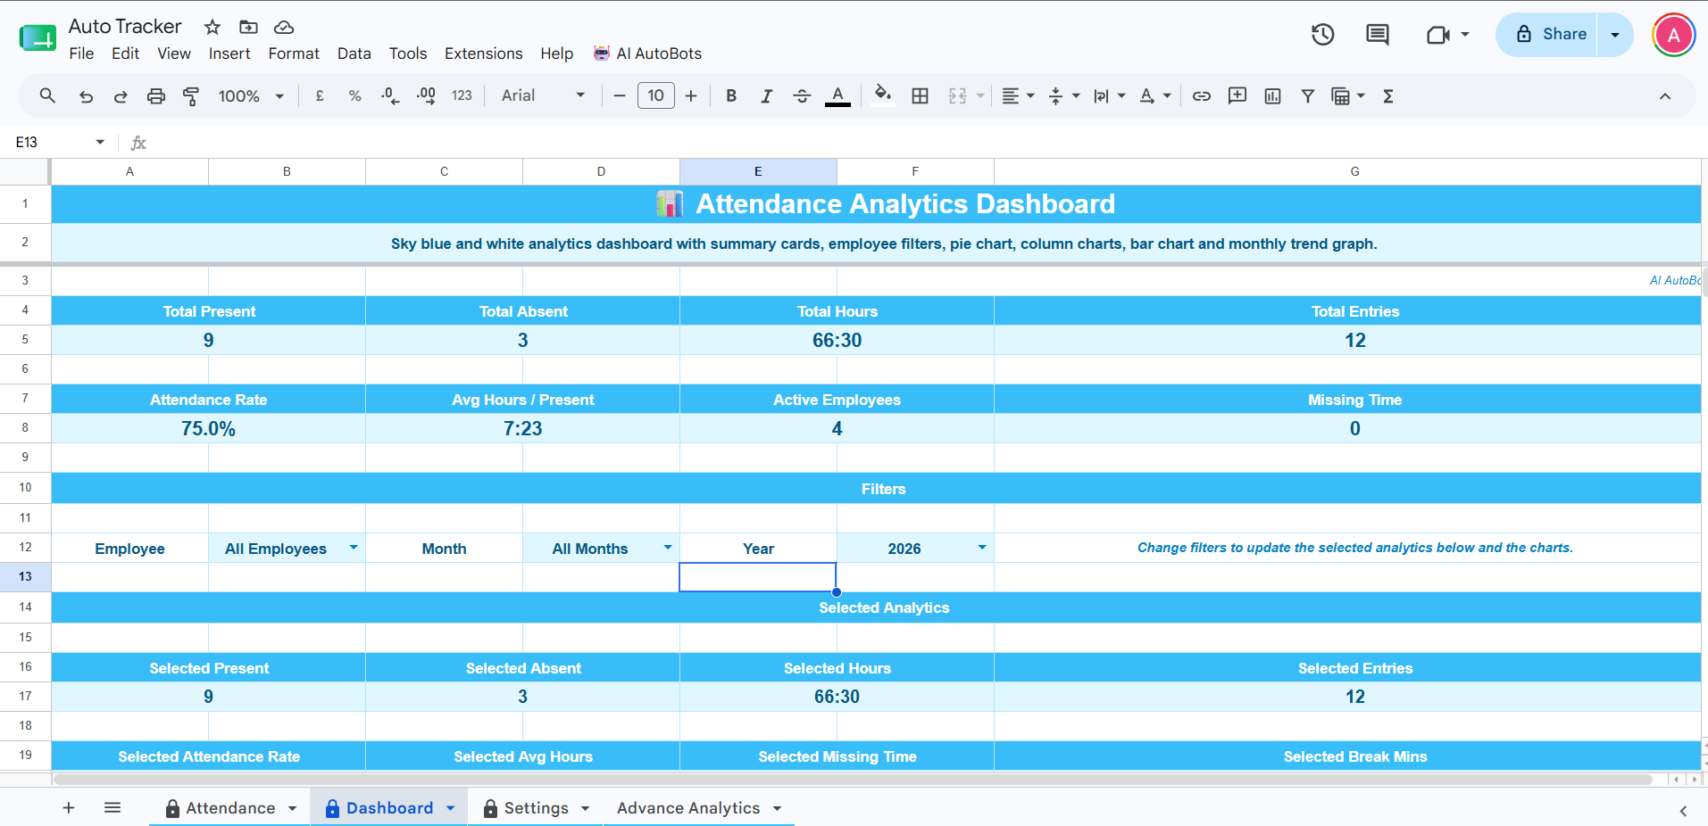Viewport: 1708px width, 826px height.
Task: Open the Edit menu
Action: pos(125,54)
